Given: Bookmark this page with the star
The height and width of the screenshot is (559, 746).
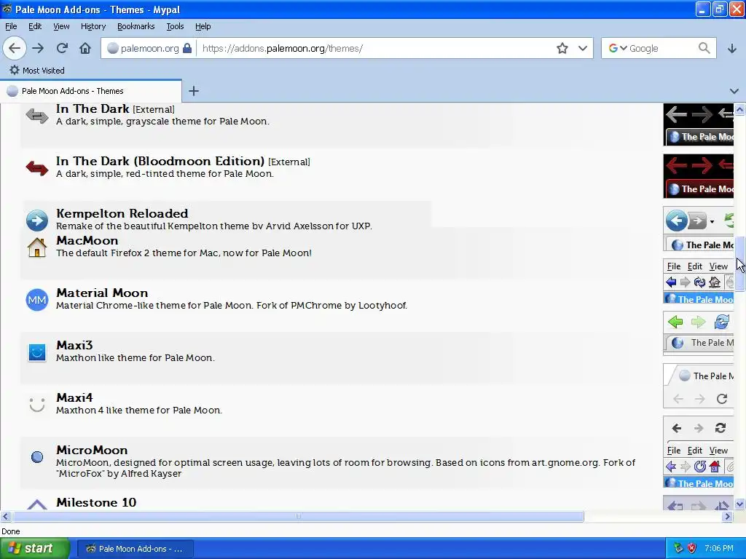Looking at the screenshot, I should tap(562, 48).
